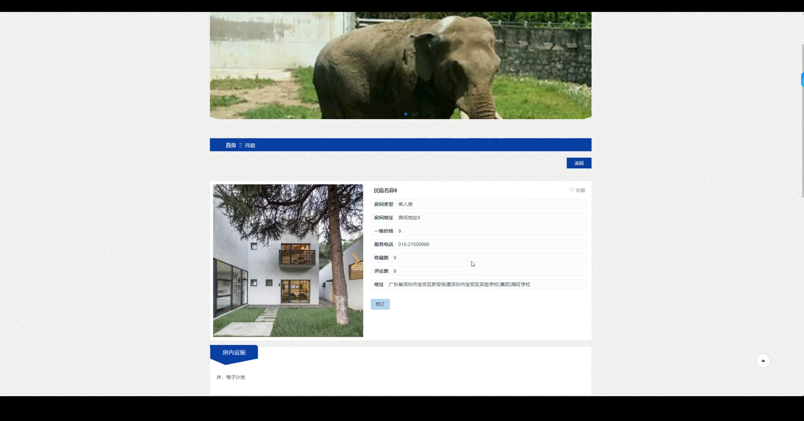Select the 房内设施 section tab
804x421 pixels.
234,353
